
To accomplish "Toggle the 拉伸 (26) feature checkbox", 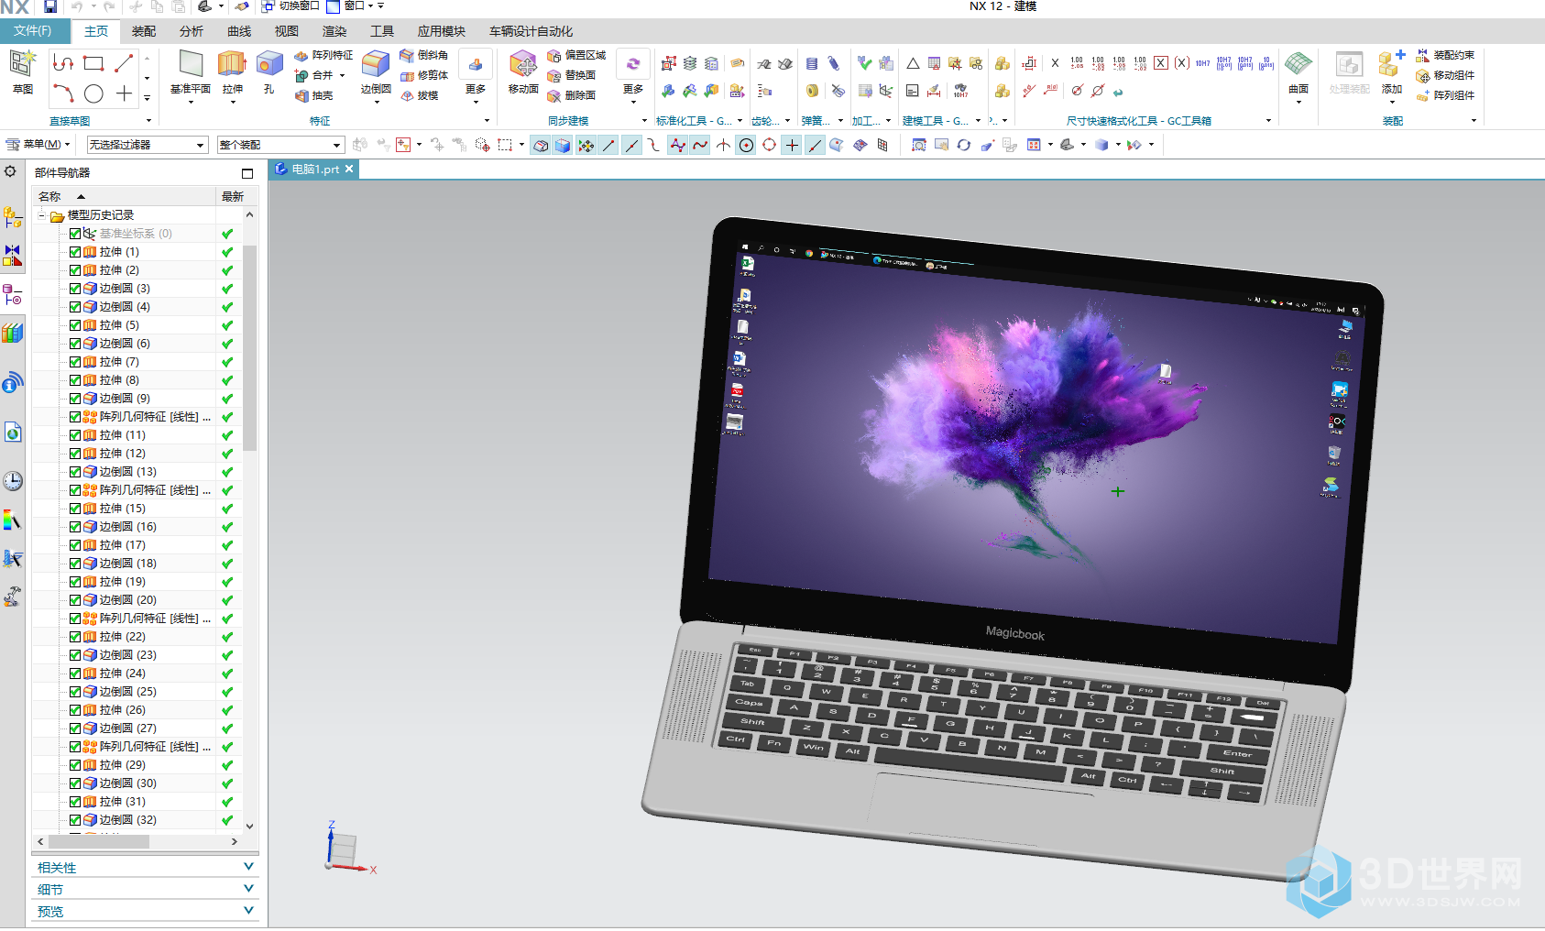I will [75, 710].
